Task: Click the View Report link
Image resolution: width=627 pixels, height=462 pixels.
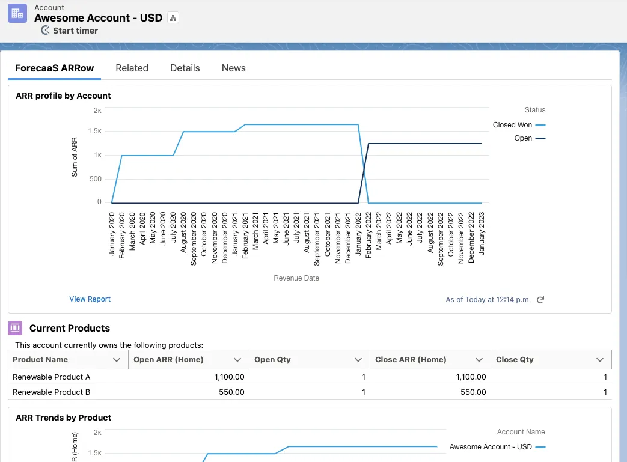Action: pos(90,299)
